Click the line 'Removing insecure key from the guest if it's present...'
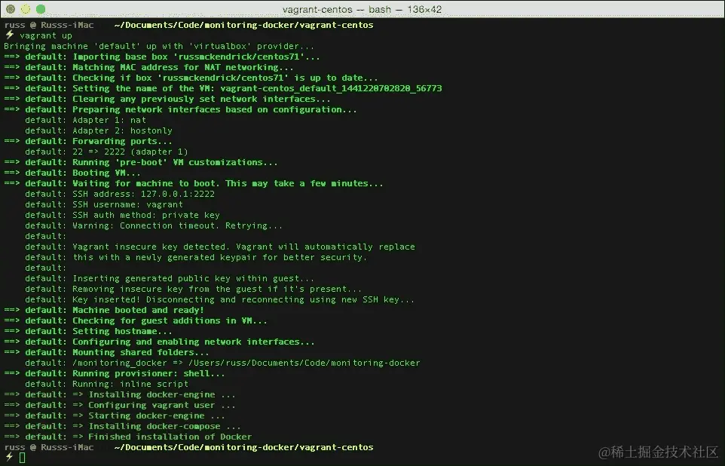The width and height of the screenshot is (725, 466). [217, 290]
